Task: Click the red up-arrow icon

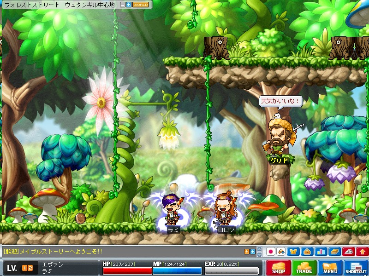Action: [363, 252]
